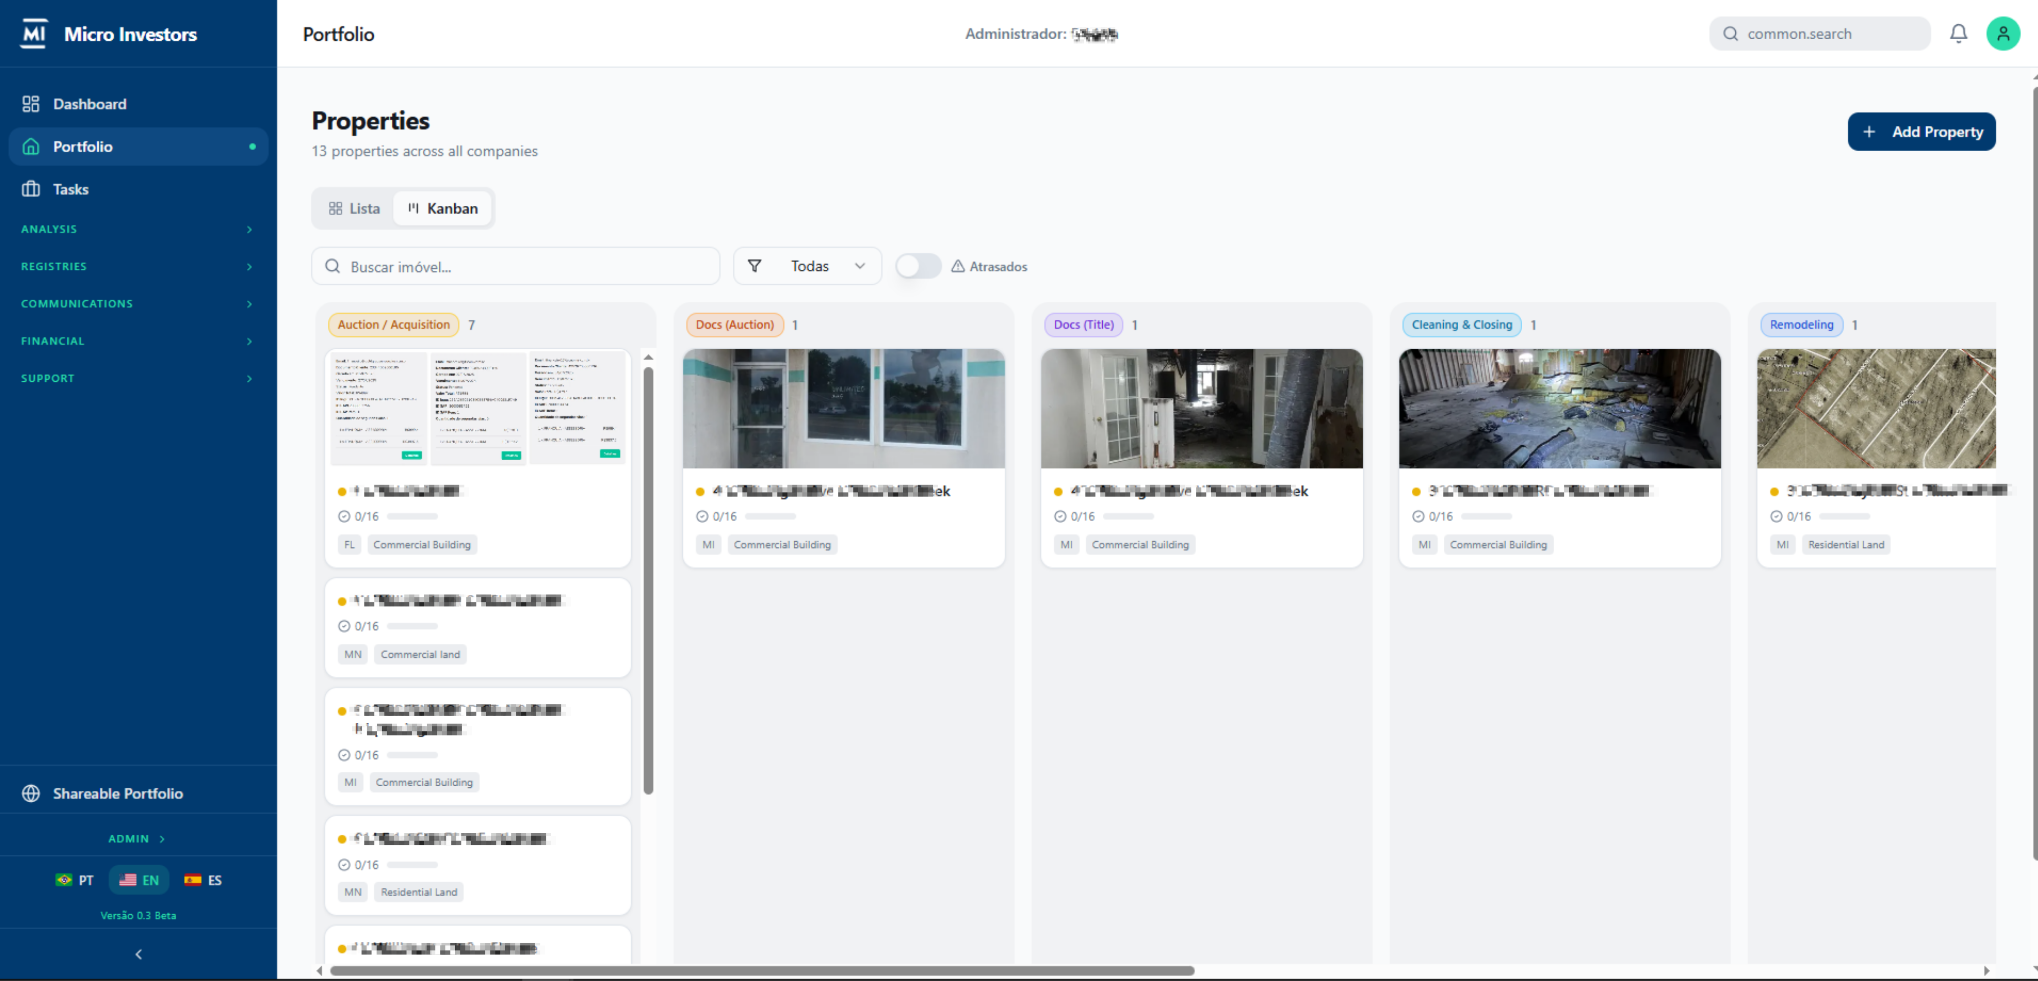Open the Dashboard sidebar item
Viewport: 2038px width, 981px height.
pyautogui.click(x=139, y=104)
